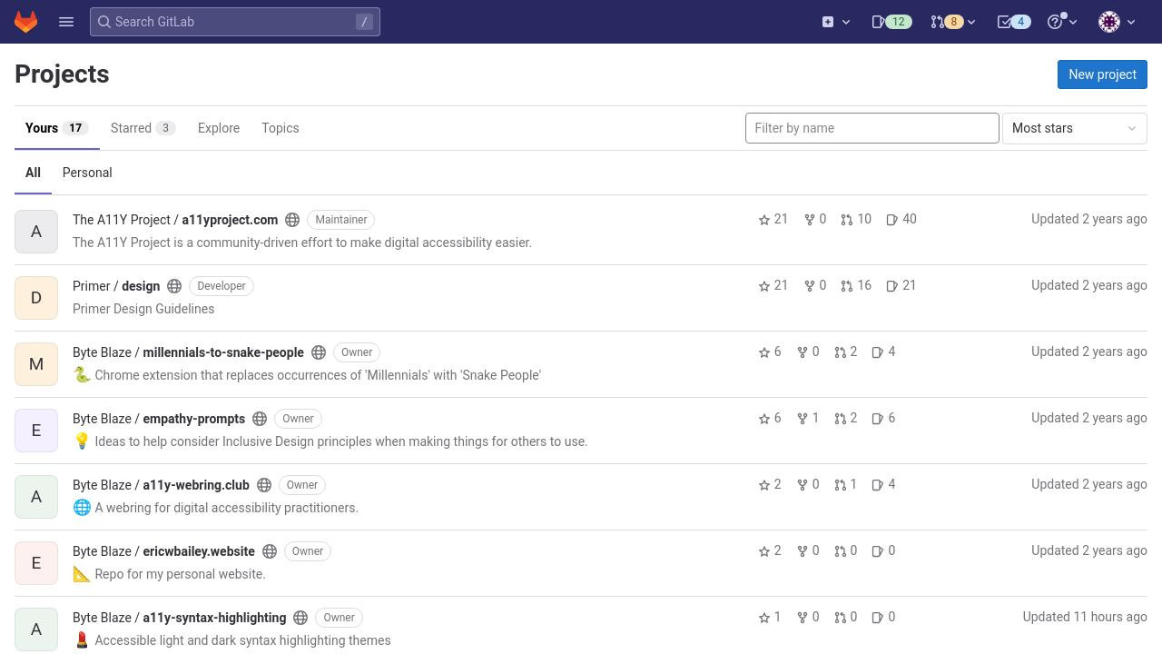Click the globe icon beside ericwbailey.website
The height and width of the screenshot is (654, 1162).
(270, 551)
